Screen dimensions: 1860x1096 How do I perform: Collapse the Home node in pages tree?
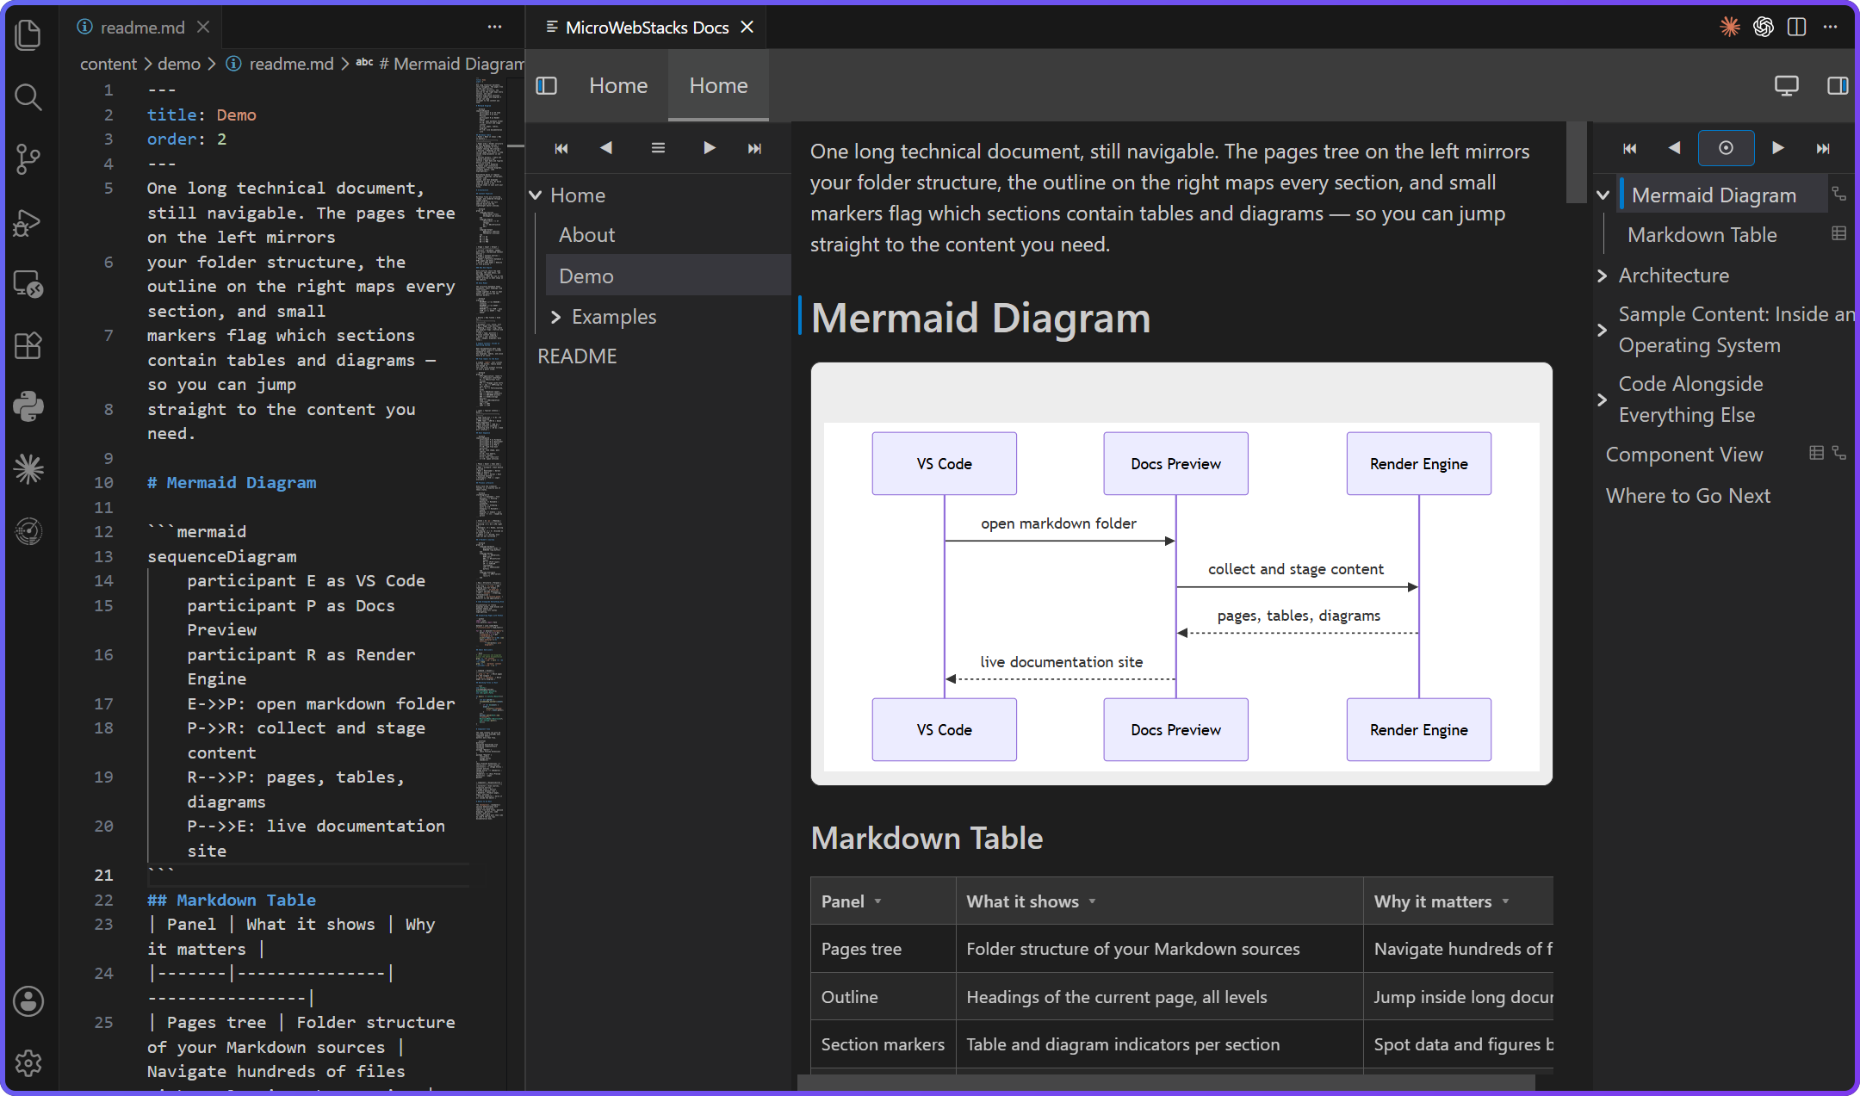536,195
